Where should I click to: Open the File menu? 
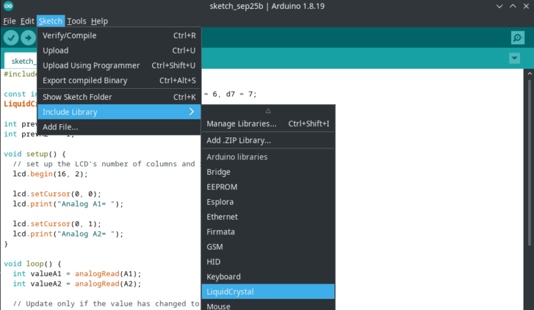[9, 21]
